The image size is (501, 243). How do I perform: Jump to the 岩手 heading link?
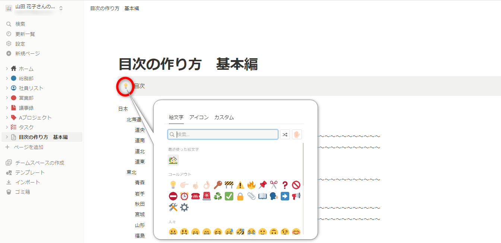[x=140, y=193]
